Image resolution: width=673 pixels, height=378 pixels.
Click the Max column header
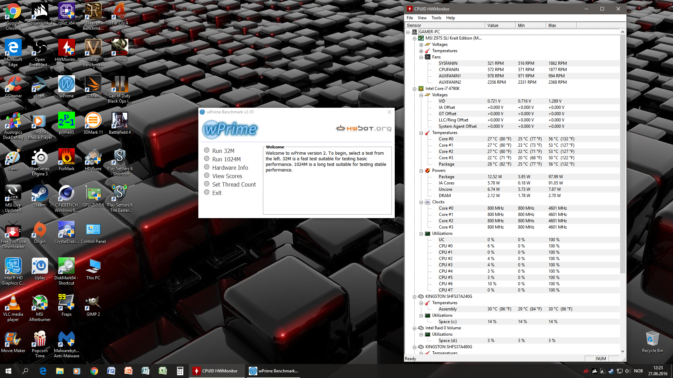click(x=561, y=25)
